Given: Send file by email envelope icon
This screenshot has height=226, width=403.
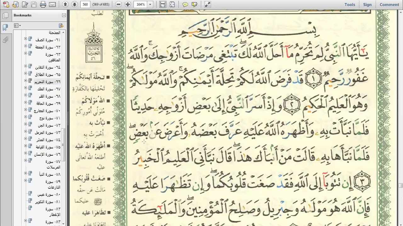Looking at the screenshot, I should 52,4.
